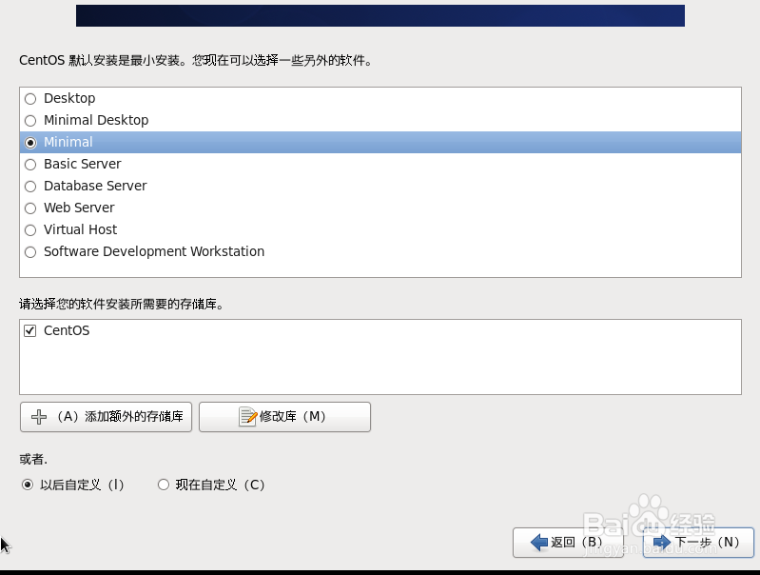Pick the Virtual Host radio button
This screenshot has height=575, width=760.
tap(30, 230)
